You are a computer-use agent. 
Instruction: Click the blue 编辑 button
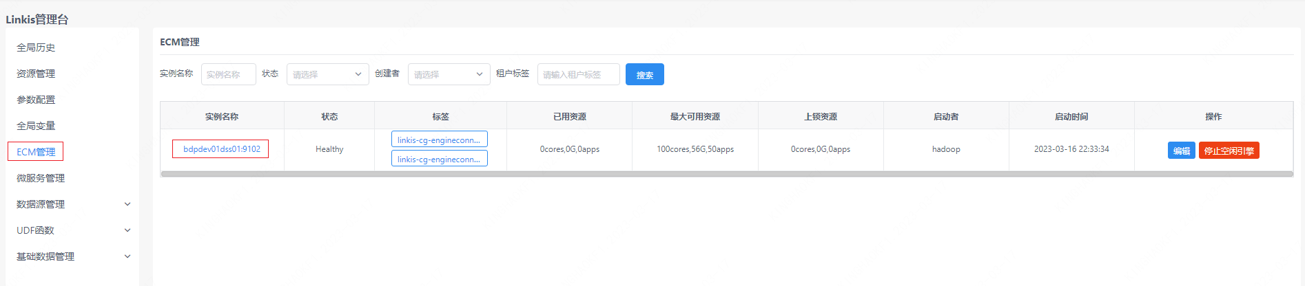click(1181, 151)
